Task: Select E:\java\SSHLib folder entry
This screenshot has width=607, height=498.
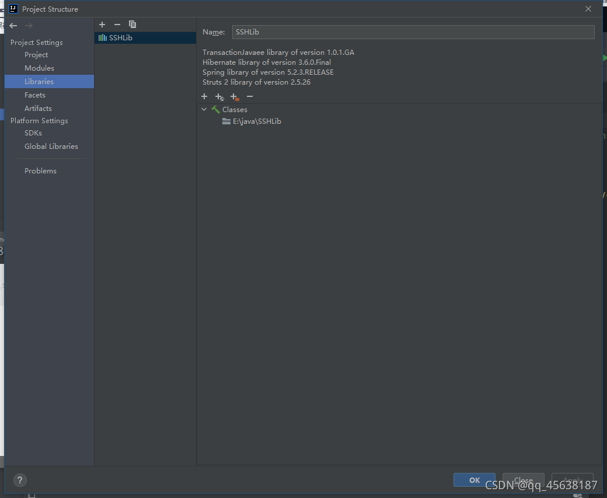Action: pos(252,121)
